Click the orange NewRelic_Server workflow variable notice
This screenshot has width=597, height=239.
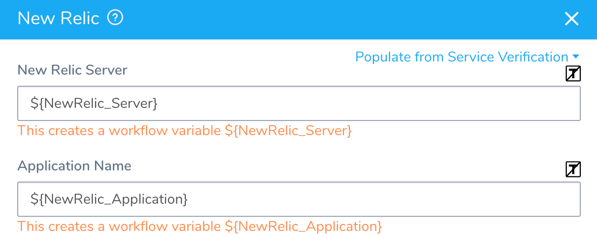click(185, 131)
